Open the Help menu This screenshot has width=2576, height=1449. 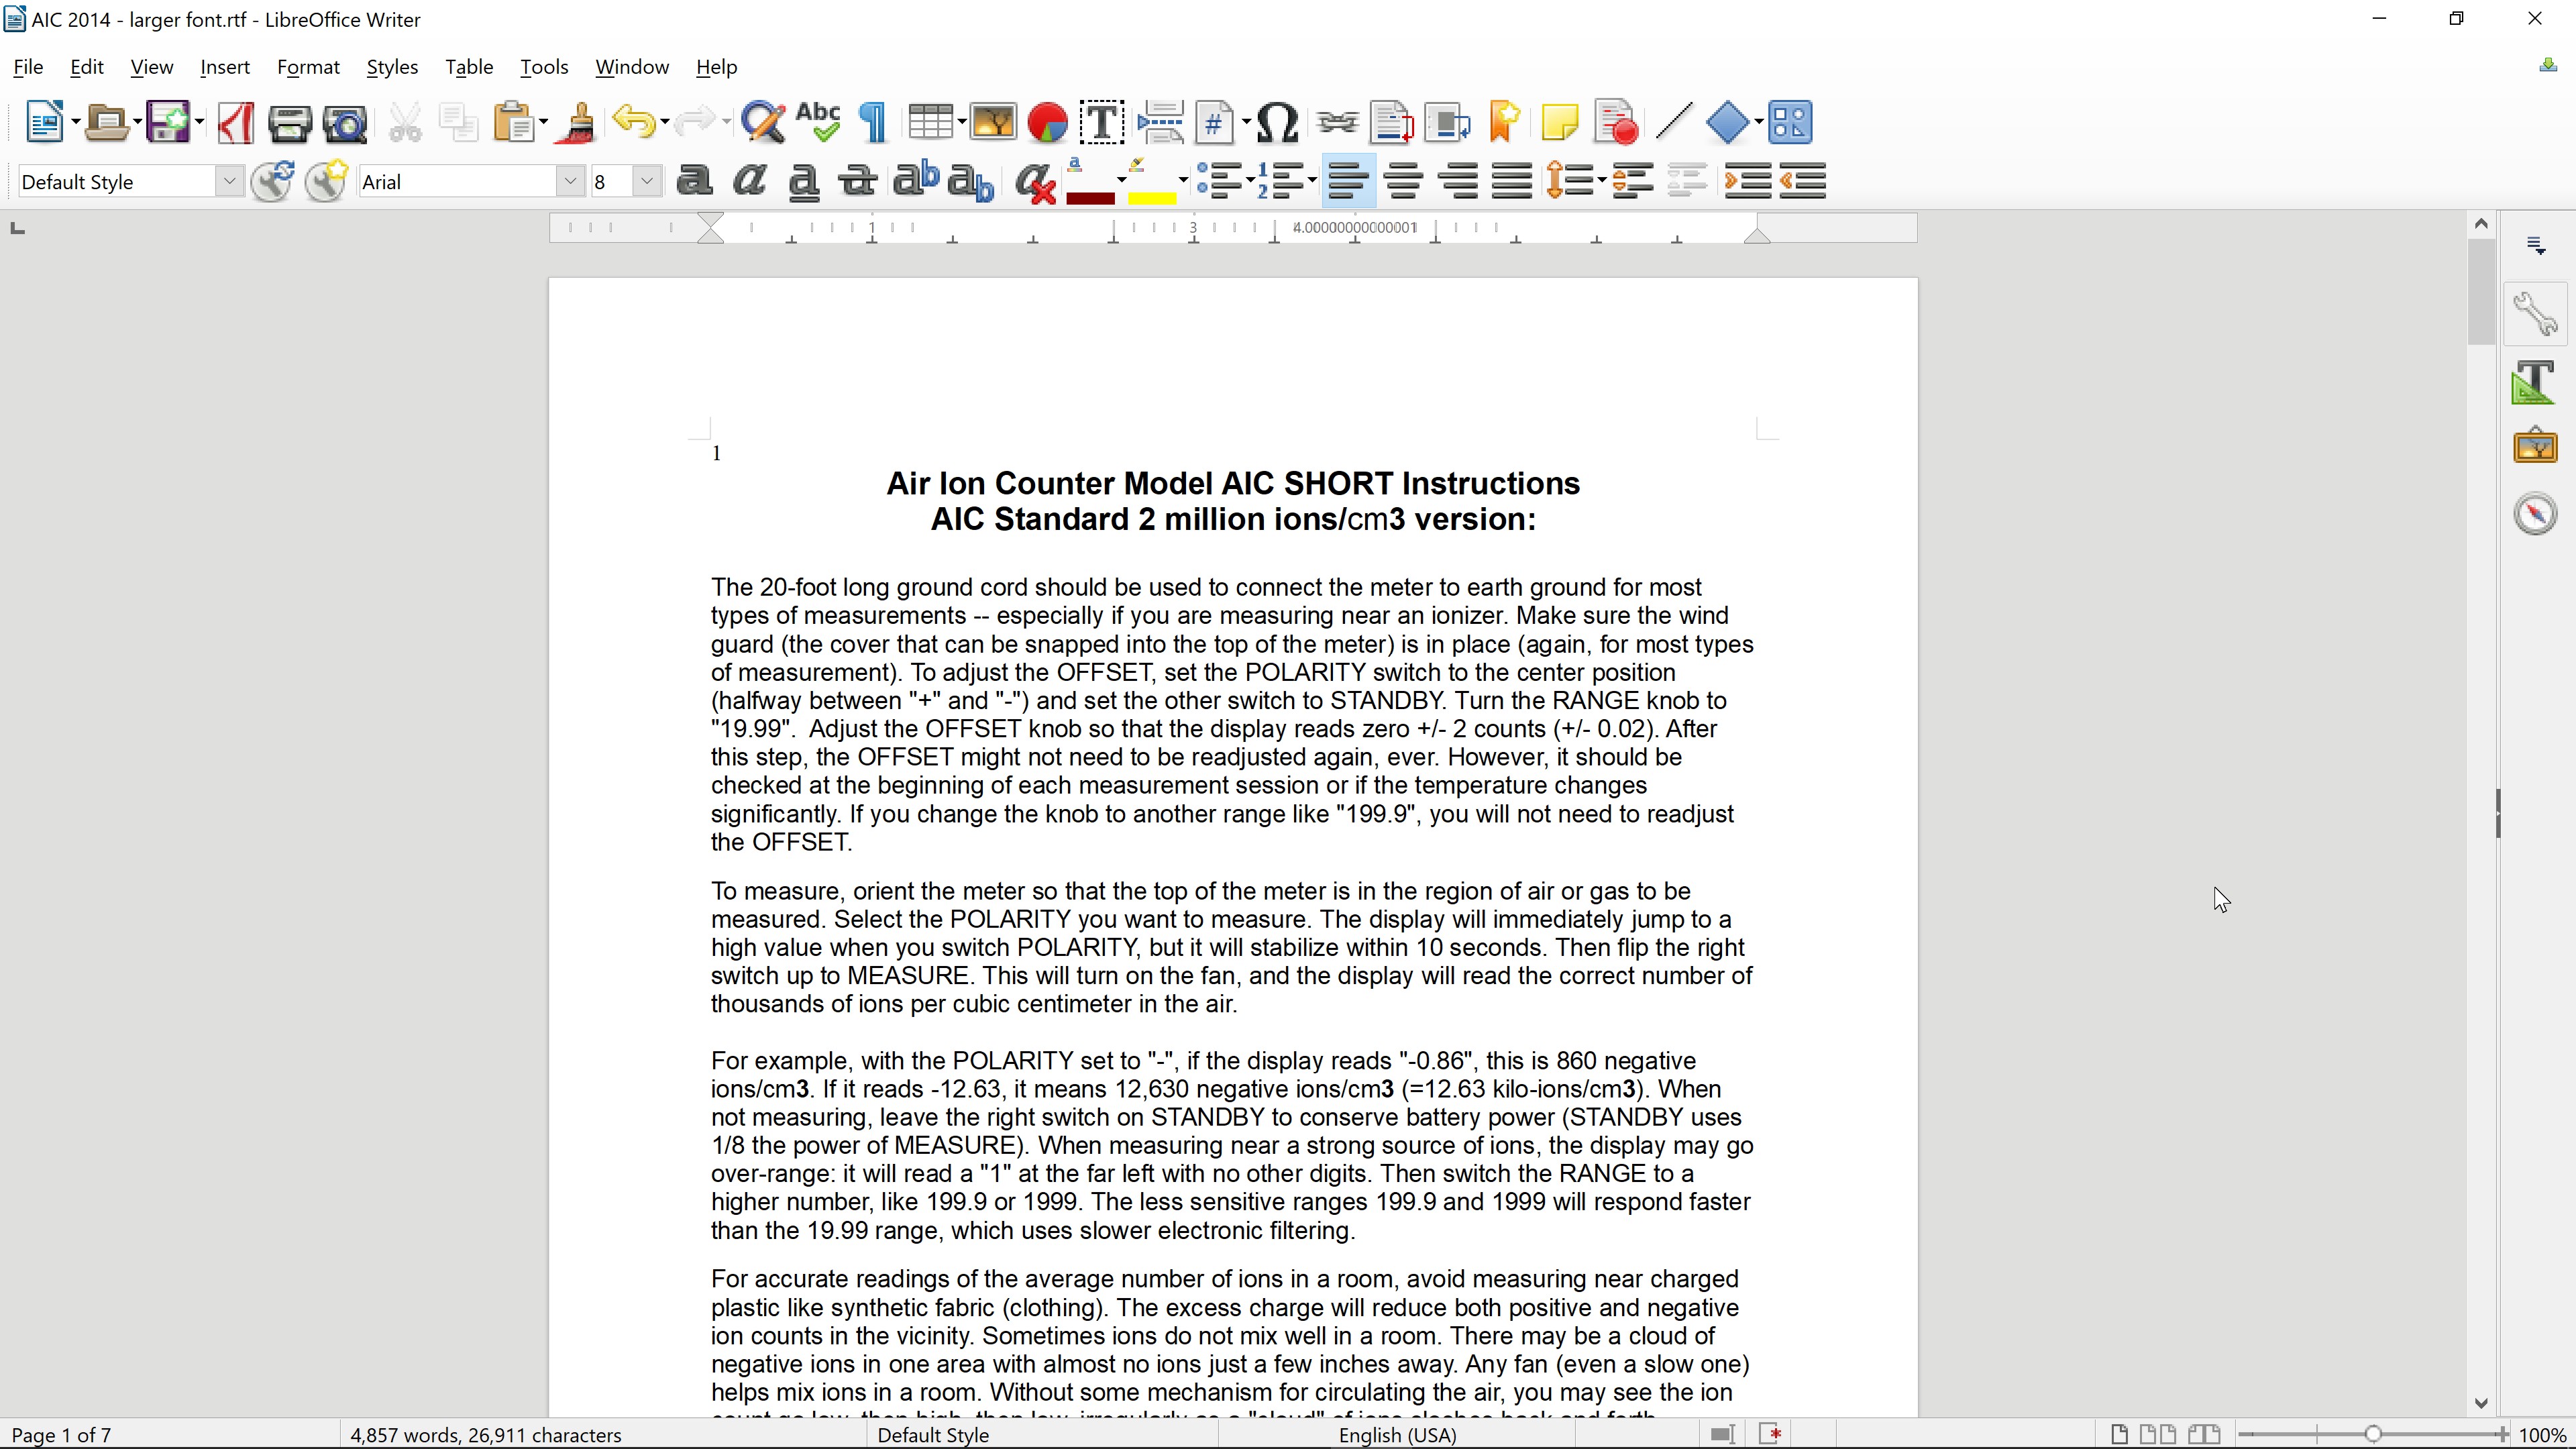(716, 67)
